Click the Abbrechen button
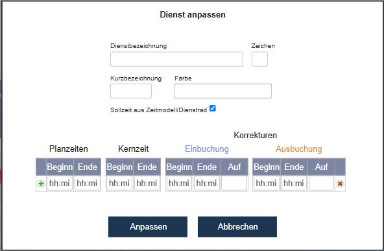The image size is (384, 251). point(237,226)
